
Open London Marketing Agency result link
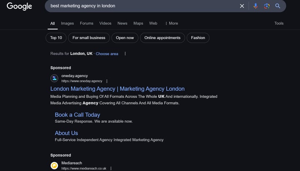tap(117, 89)
